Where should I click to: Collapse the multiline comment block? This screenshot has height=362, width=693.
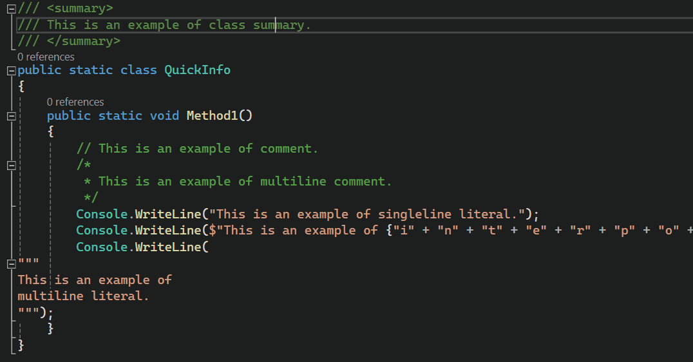(x=10, y=165)
